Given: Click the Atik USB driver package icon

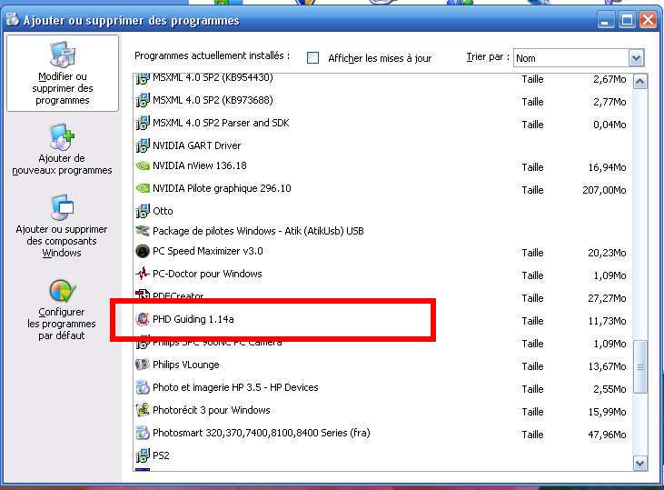Looking at the screenshot, I should [143, 231].
